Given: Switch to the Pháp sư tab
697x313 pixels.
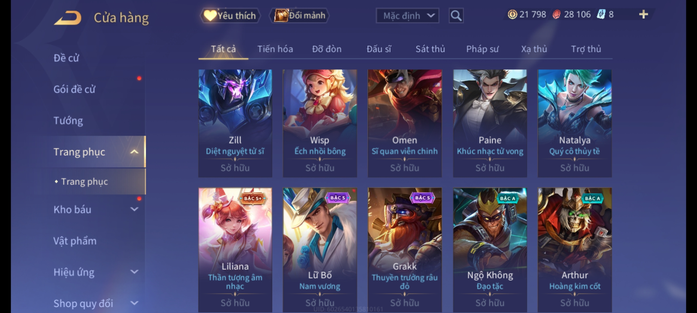Looking at the screenshot, I should 482,49.
